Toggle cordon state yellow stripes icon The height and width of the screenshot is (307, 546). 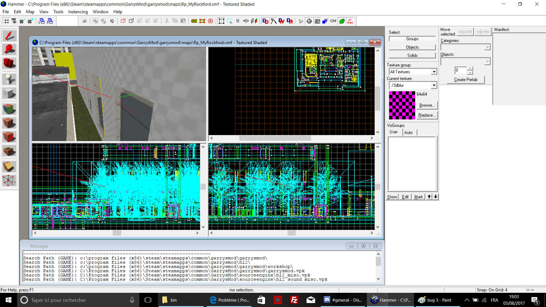(194, 21)
